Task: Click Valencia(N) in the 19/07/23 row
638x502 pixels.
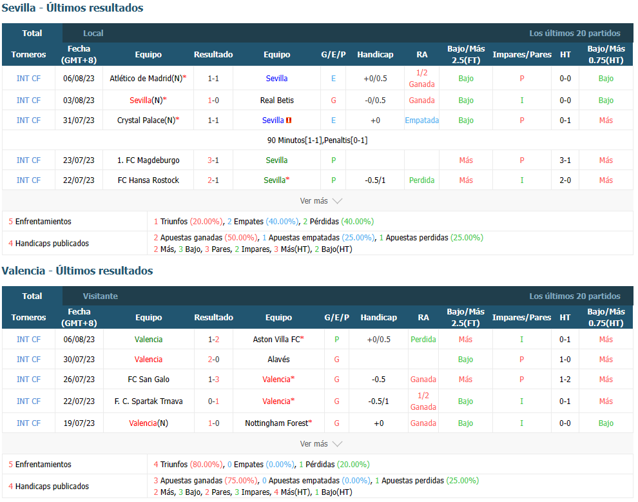Action: [148, 423]
